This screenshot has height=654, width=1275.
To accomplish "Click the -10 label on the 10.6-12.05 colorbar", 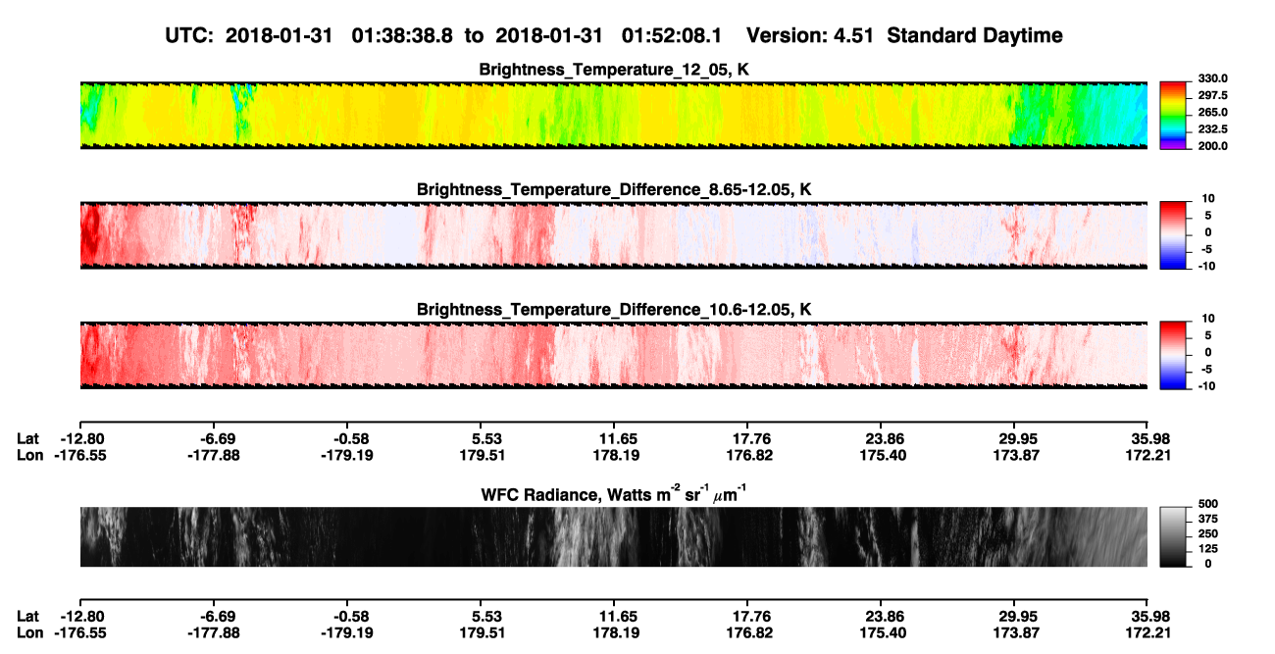I will pos(1206,386).
